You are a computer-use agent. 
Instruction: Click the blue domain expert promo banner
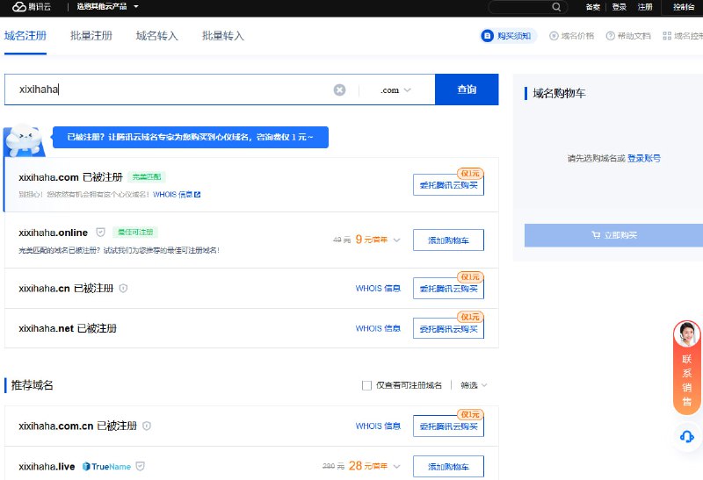[191, 137]
